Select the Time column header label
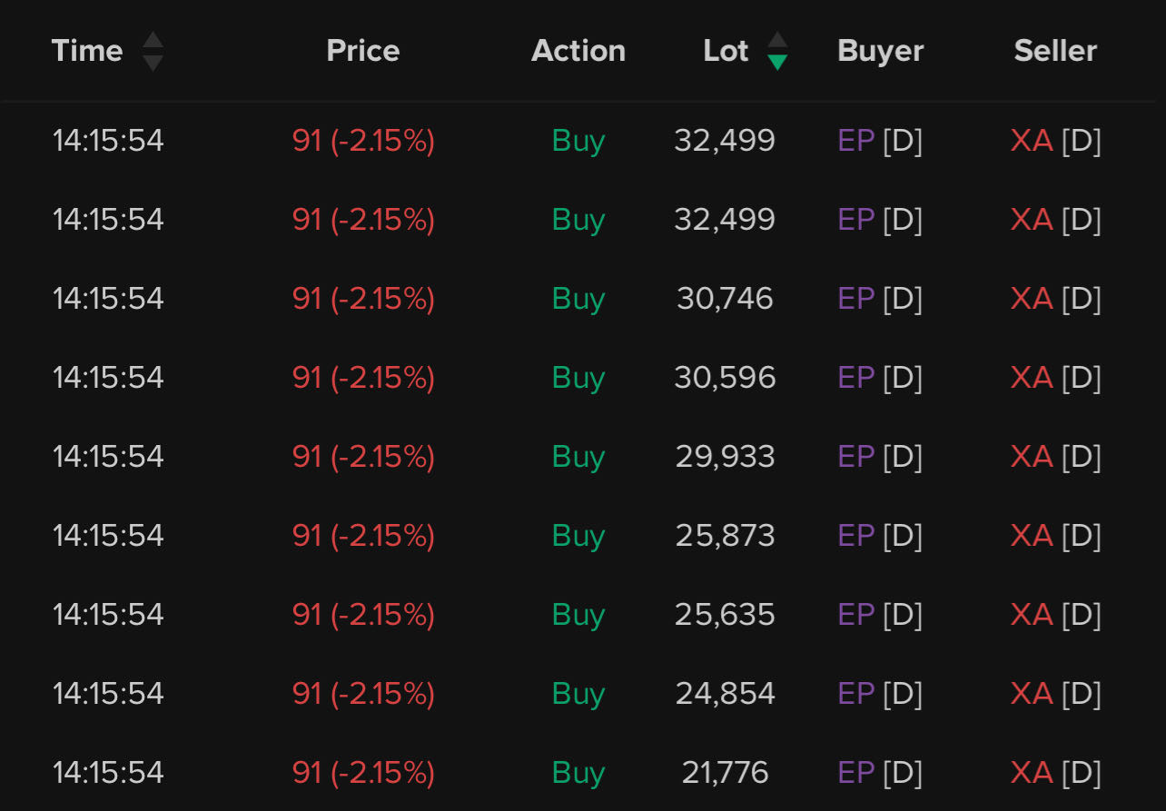This screenshot has height=811, width=1166. (87, 51)
